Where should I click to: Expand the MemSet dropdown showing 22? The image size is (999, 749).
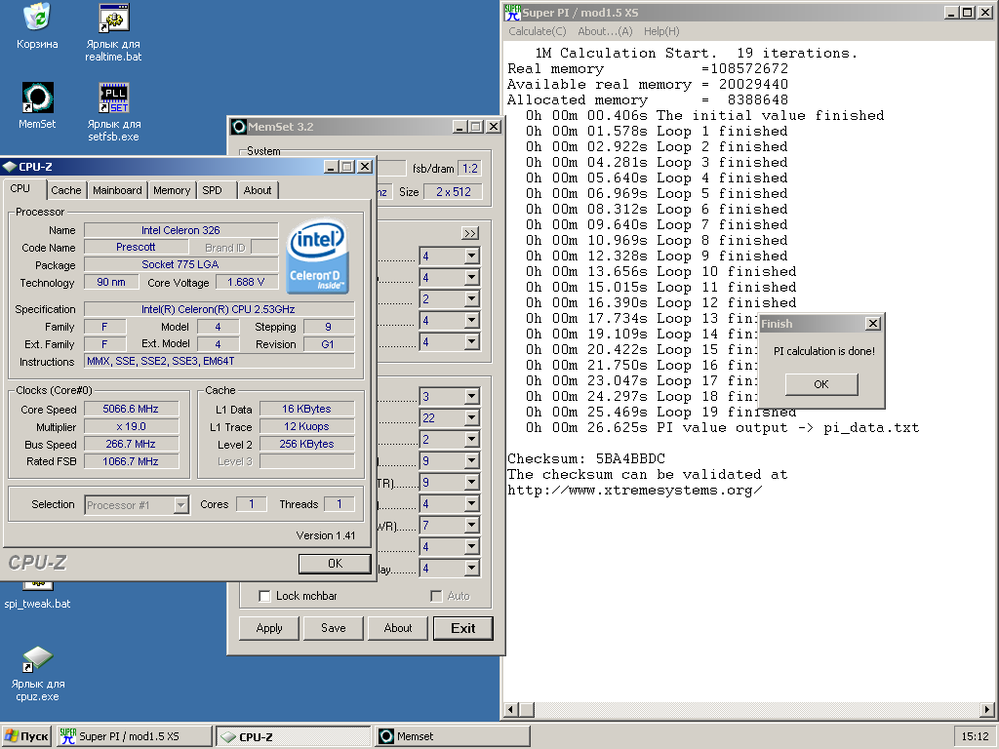coord(471,417)
